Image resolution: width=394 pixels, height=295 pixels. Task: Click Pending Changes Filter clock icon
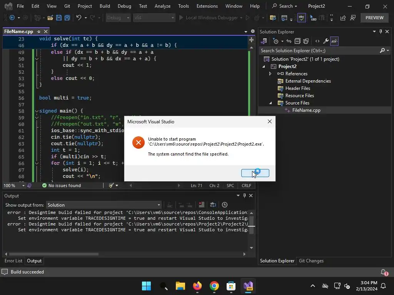pos(275,41)
